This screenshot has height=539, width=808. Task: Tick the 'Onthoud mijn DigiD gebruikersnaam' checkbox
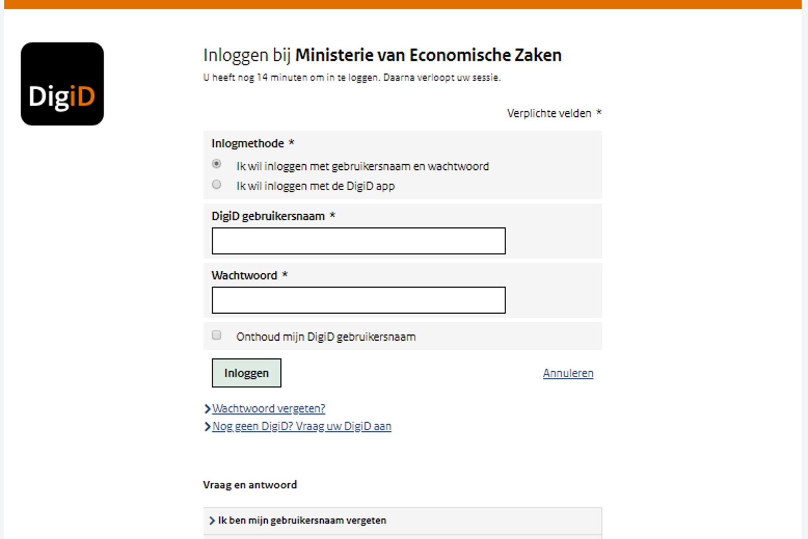click(217, 335)
